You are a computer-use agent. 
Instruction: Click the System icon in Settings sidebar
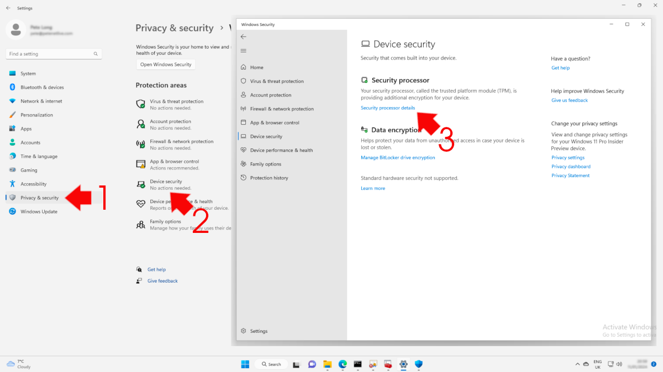tap(12, 73)
